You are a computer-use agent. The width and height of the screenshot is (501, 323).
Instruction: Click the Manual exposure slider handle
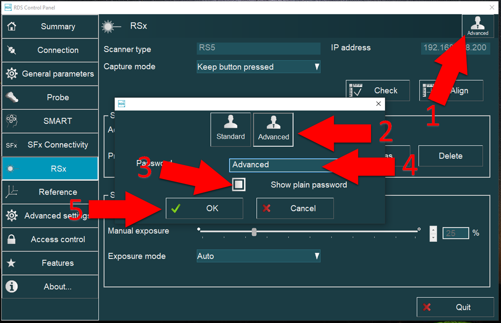point(254,232)
